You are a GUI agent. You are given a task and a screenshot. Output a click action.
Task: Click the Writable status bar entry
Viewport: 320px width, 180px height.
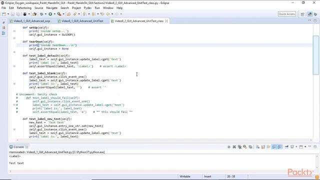[185, 176]
